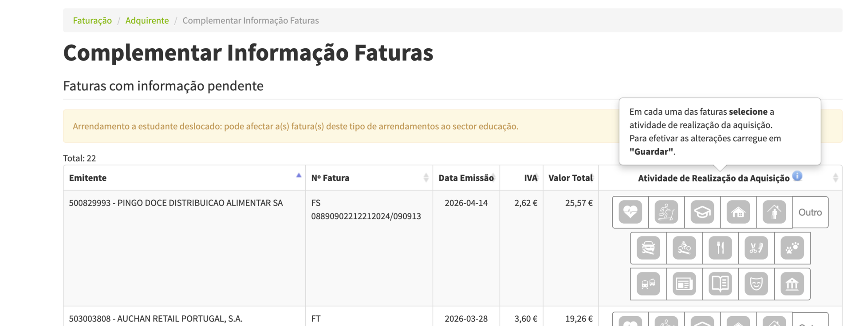843x326 pixels.
Task: Click breadcrumb text Complementar Informação Faturas
Action: point(251,20)
